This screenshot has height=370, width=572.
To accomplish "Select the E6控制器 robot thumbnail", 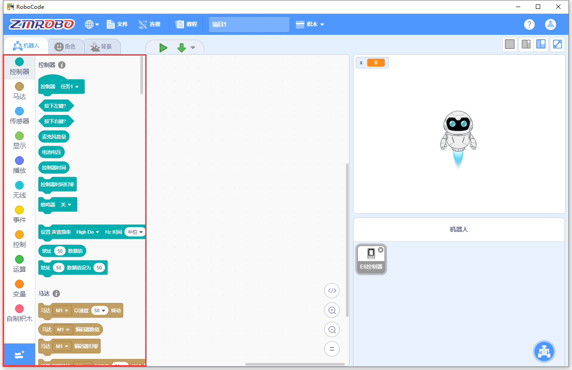I will (371, 259).
